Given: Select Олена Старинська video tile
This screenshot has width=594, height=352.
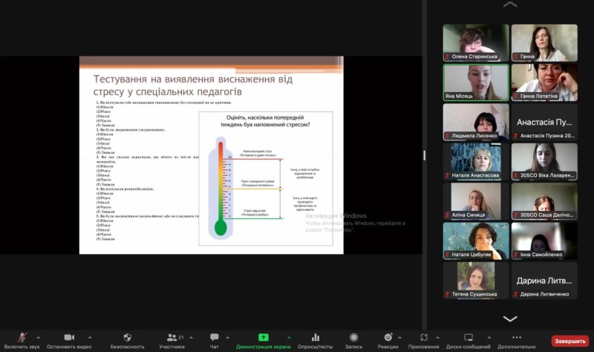Looking at the screenshot, I should point(476,42).
